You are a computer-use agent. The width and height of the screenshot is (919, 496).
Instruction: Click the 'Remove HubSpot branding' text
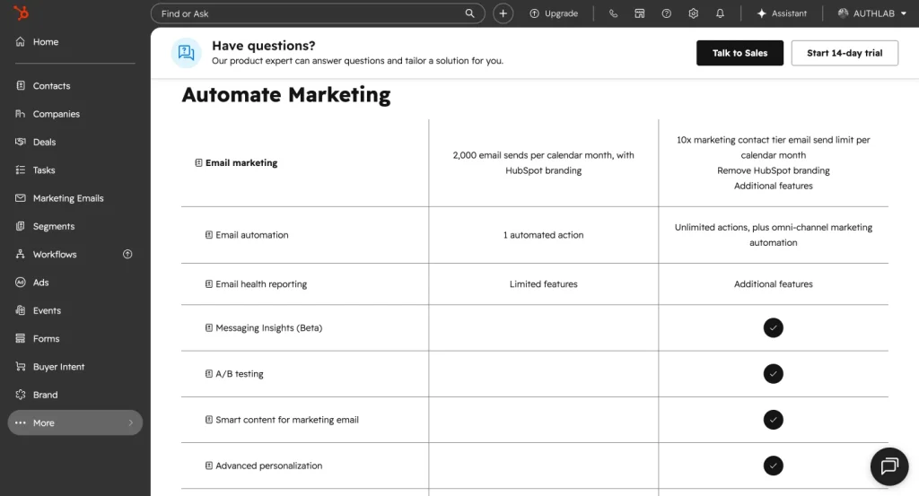click(773, 170)
